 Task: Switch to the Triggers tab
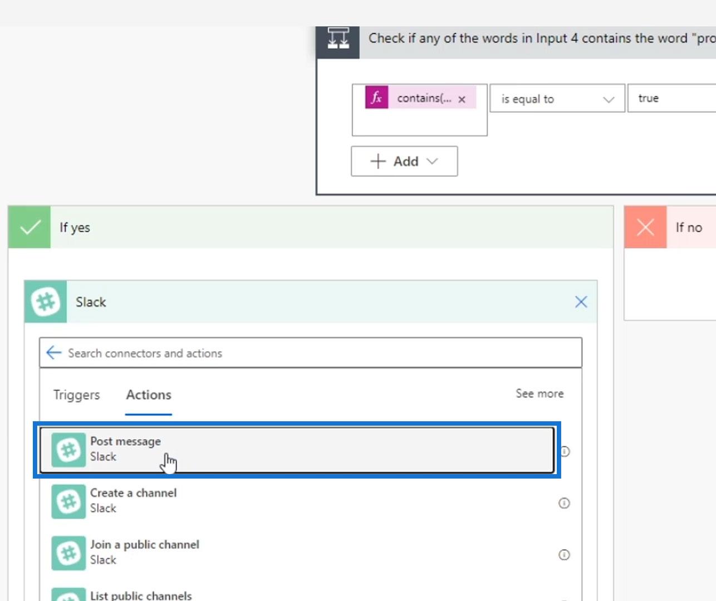pyautogui.click(x=76, y=395)
